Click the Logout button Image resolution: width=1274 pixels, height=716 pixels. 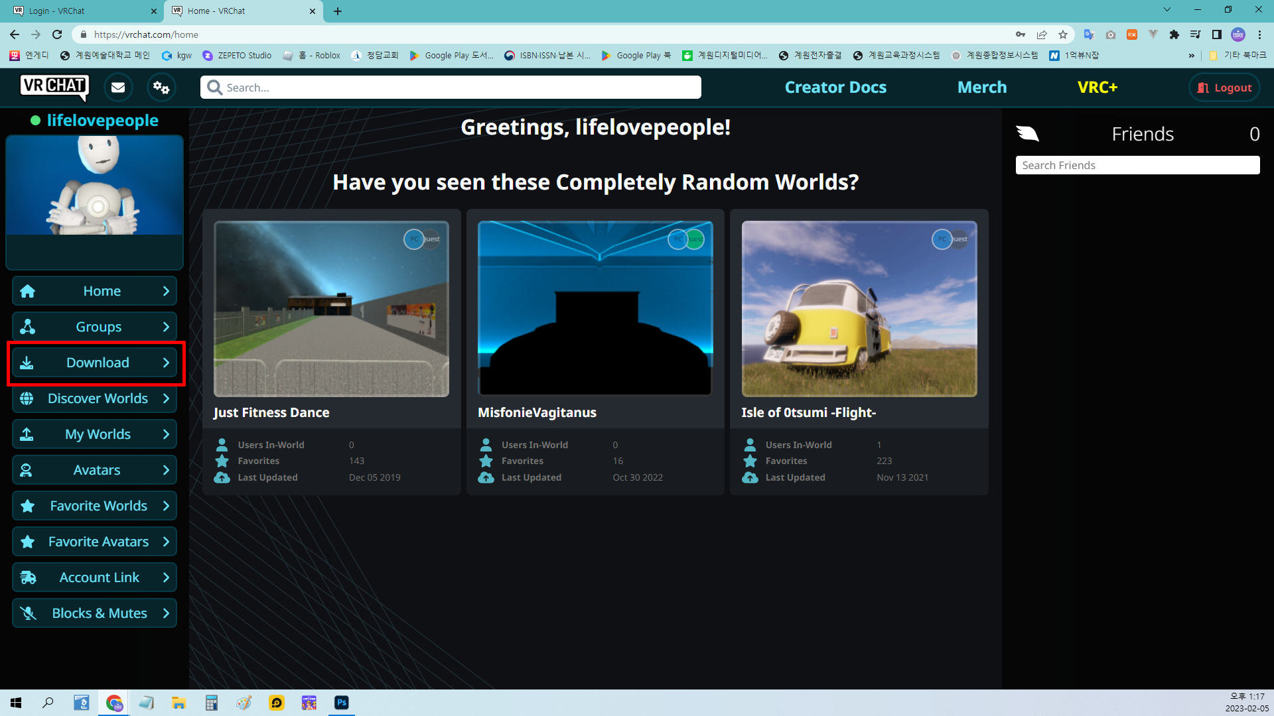[x=1224, y=88]
